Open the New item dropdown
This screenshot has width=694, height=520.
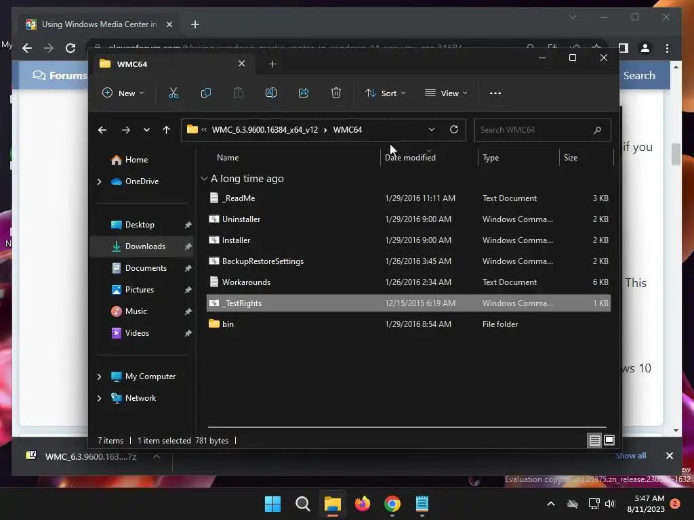point(123,93)
